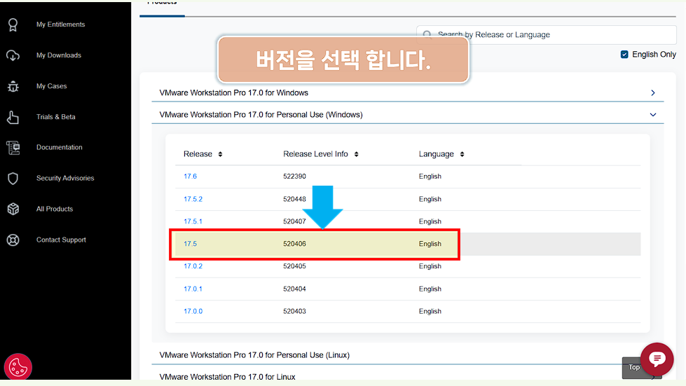Viewport: 686px width, 386px height.
Task: Open the Documentation section
Action: (x=60, y=147)
